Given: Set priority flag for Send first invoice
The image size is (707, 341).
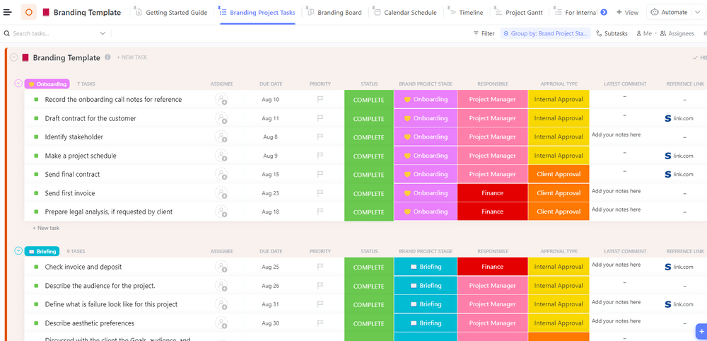Looking at the screenshot, I should 320,193.
